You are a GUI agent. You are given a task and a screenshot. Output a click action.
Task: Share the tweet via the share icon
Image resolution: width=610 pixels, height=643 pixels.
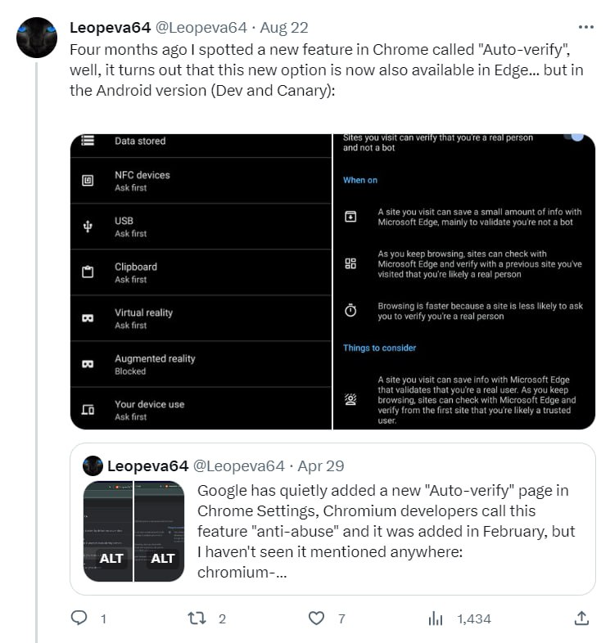coord(581,618)
